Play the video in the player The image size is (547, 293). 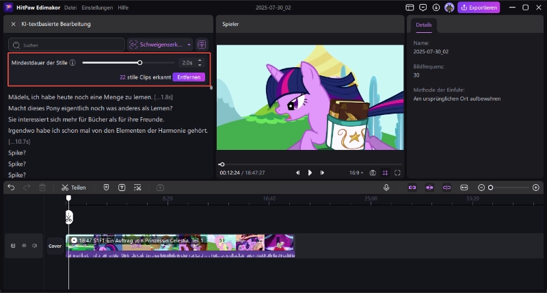pyautogui.click(x=310, y=173)
